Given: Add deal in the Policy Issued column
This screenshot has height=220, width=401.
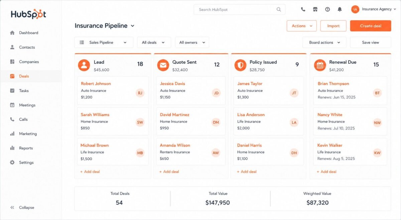Looking at the screenshot, I should 247,172.
